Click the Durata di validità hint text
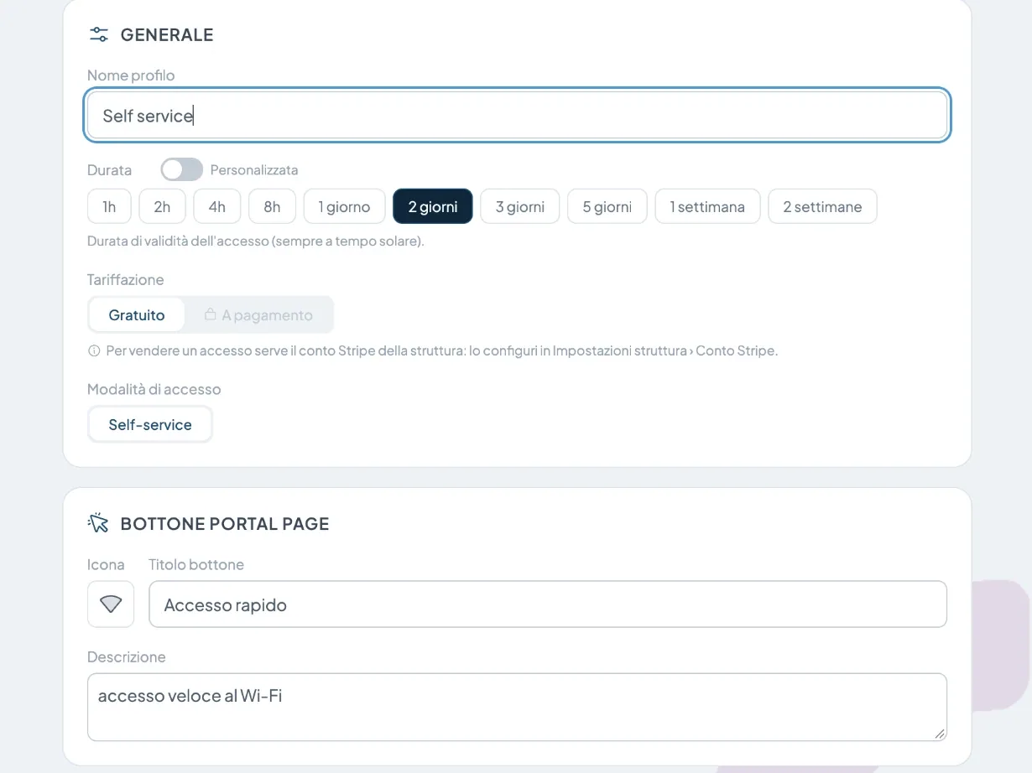Image resolution: width=1032 pixels, height=773 pixels. point(256,241)
